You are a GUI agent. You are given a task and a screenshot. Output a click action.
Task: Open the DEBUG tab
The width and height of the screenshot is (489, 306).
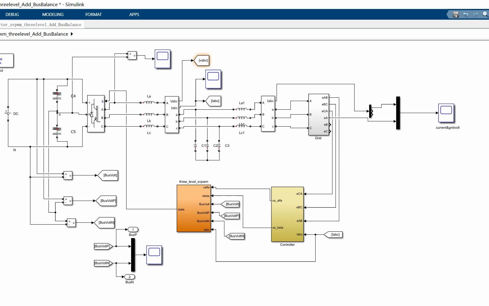click(12, 14)
